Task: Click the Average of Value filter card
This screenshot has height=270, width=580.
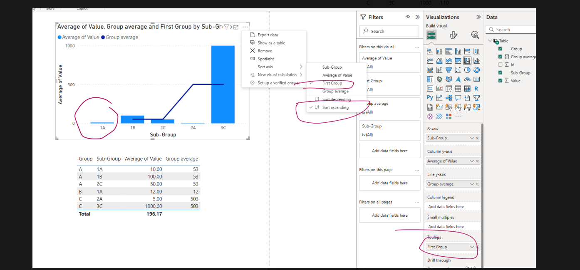Action: coord(390,62)
